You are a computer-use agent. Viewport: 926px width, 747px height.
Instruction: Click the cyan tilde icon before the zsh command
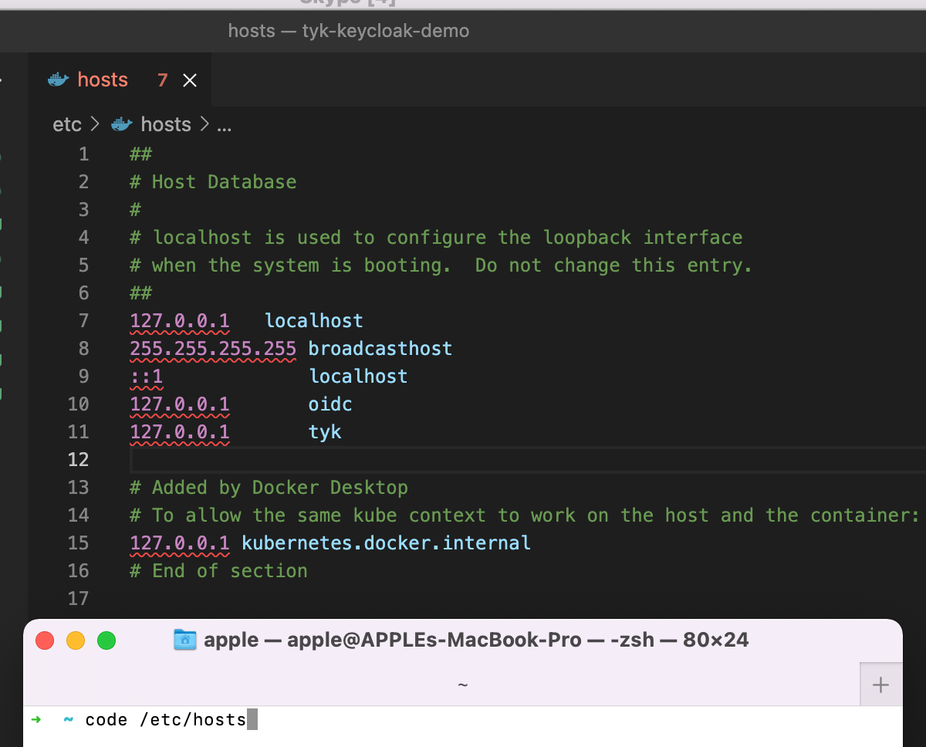(67, 719)
